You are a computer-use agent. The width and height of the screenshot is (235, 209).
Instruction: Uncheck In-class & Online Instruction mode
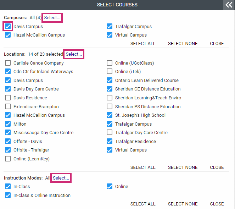(x=8, y=196)
